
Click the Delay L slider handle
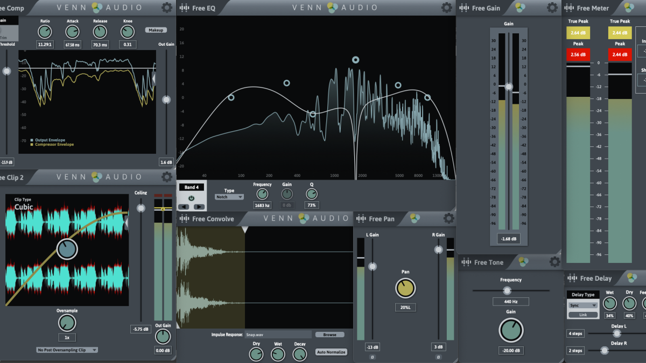click(x=617, y=333)
